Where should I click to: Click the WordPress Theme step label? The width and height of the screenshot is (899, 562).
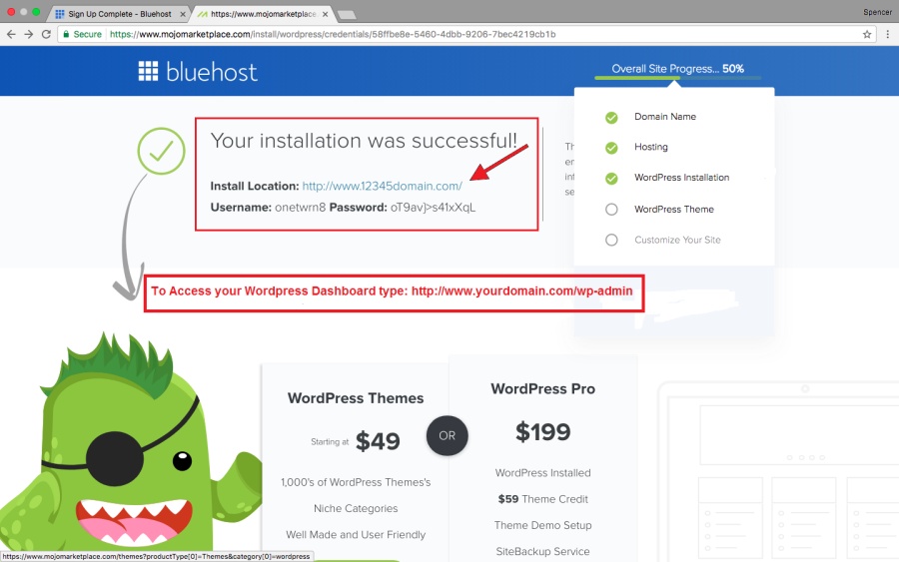click(674, 209)
